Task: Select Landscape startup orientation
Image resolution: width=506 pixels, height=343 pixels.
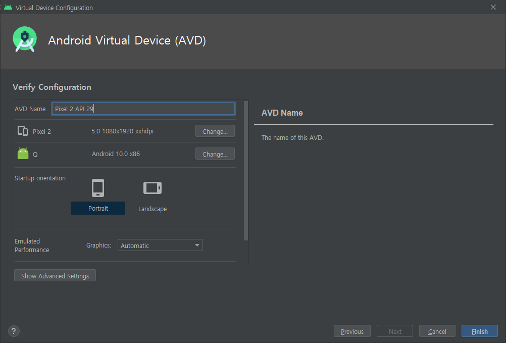Action: 153,194
